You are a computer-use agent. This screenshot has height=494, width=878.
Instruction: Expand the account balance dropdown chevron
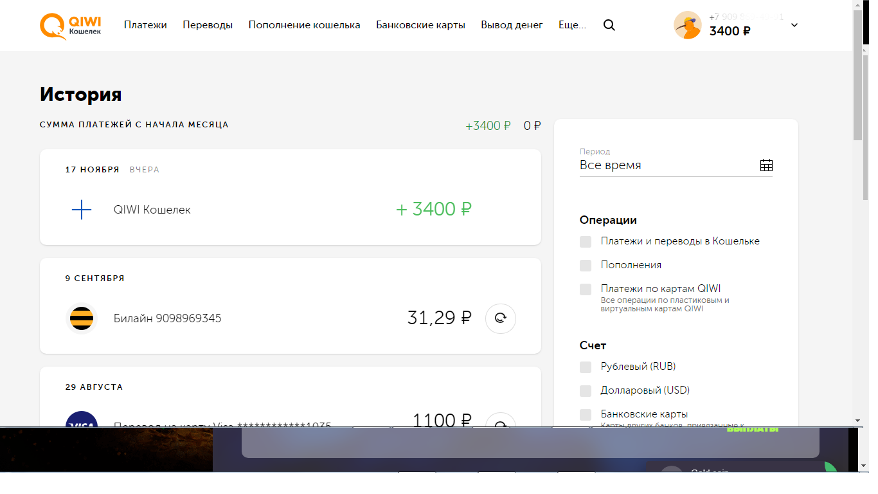[794, 25]
